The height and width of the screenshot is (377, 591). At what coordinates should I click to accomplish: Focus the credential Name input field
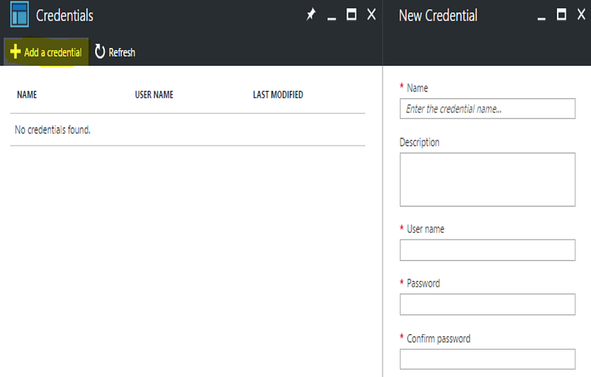tap(488, 109)
